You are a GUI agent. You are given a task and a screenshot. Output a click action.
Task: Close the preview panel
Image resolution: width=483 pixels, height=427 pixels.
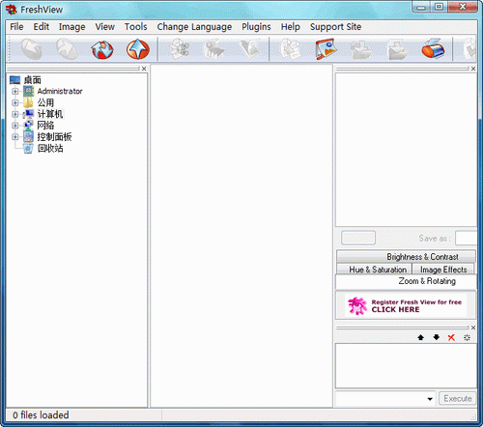pos(473,69)
